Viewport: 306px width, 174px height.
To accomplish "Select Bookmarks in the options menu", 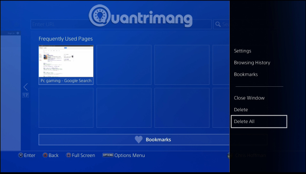I will [x=246, y=75].
